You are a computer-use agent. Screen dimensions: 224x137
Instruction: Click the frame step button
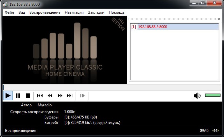pyautogui.click(x=82, y=95)
